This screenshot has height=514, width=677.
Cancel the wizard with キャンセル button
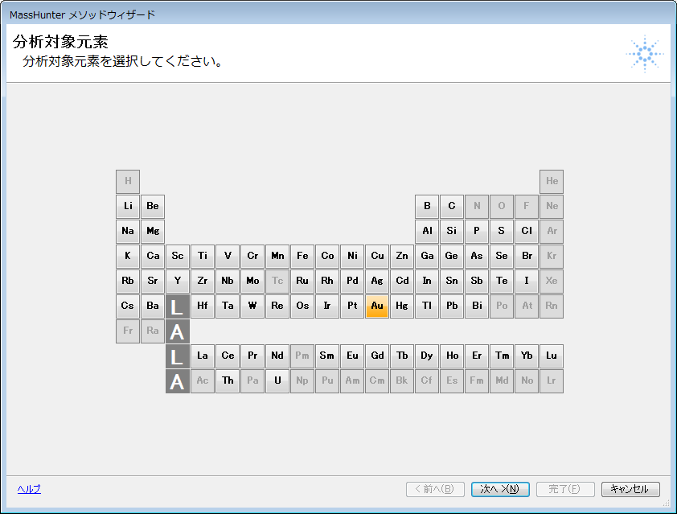pos(630,489)
